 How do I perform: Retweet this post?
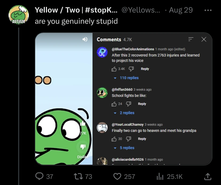tap(78, 176)
